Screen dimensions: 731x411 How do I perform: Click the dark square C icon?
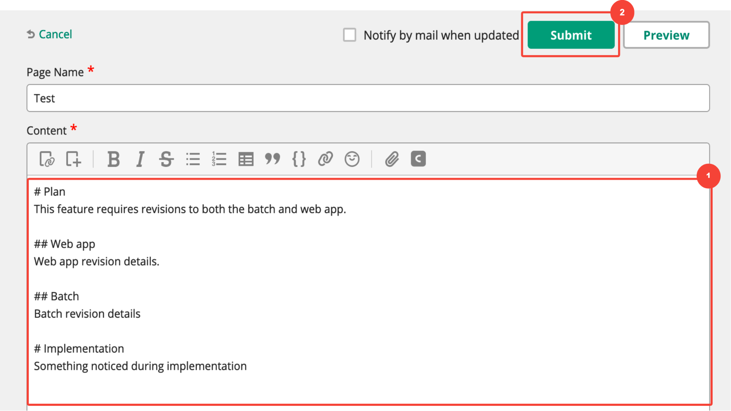pos(418,159)
